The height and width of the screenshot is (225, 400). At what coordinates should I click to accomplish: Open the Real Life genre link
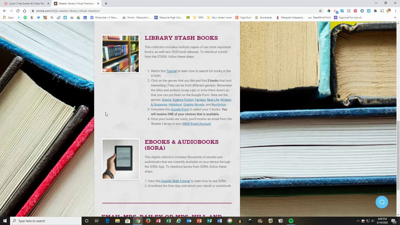tap(213, 100)
